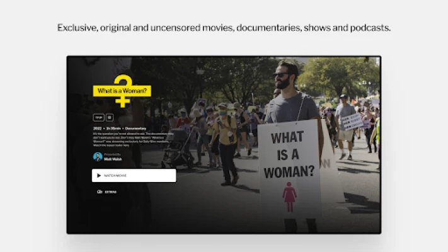Click the play triangle icon in Watch Movie
448x252 pixels.
coord(99,176)
